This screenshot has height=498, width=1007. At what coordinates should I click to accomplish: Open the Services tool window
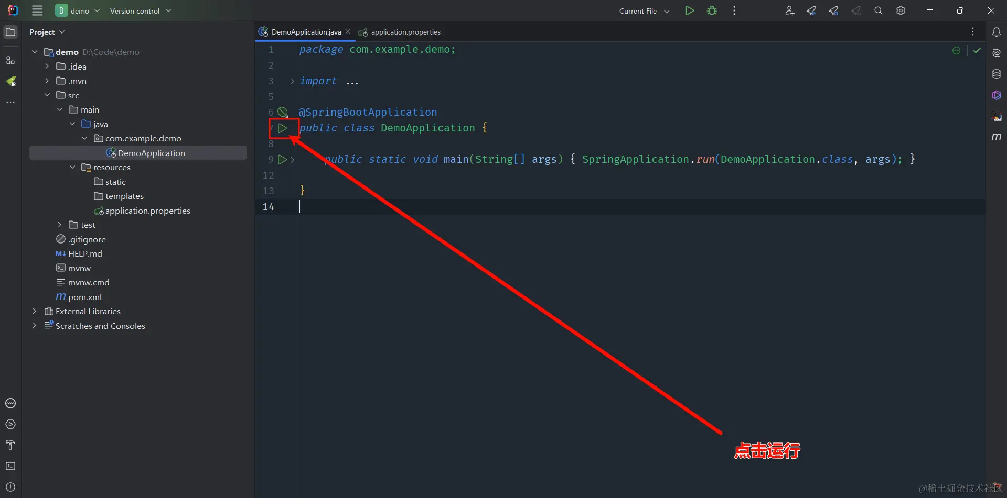pos(10,424)
